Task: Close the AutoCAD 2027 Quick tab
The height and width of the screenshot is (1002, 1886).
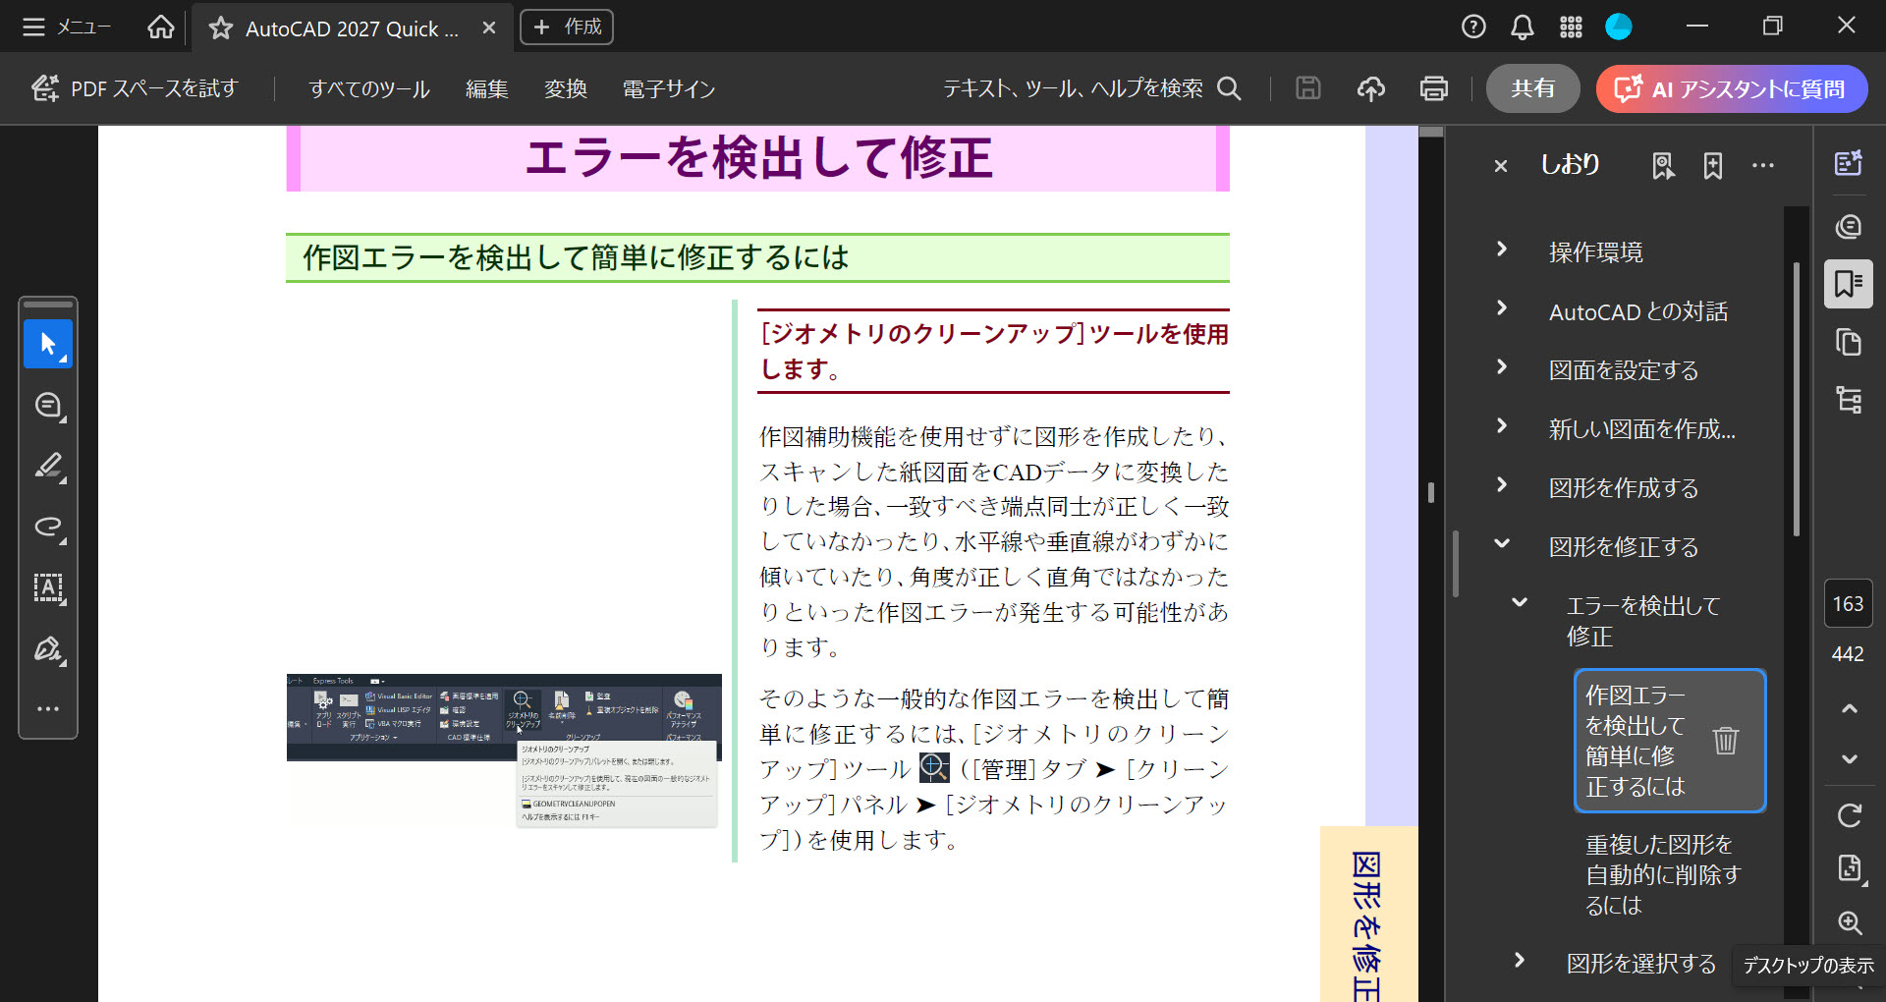Action: (489, 28)
